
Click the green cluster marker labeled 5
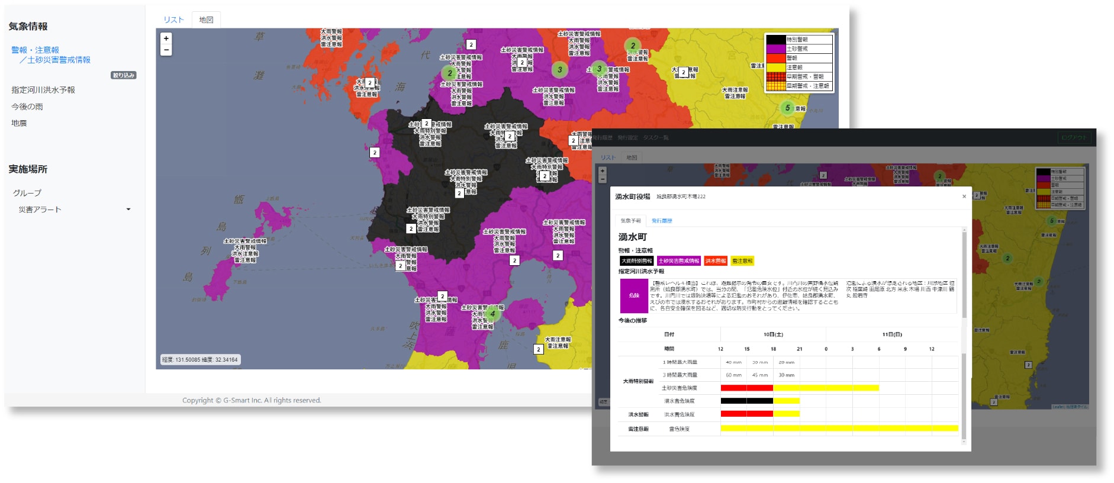coord(787,108)
